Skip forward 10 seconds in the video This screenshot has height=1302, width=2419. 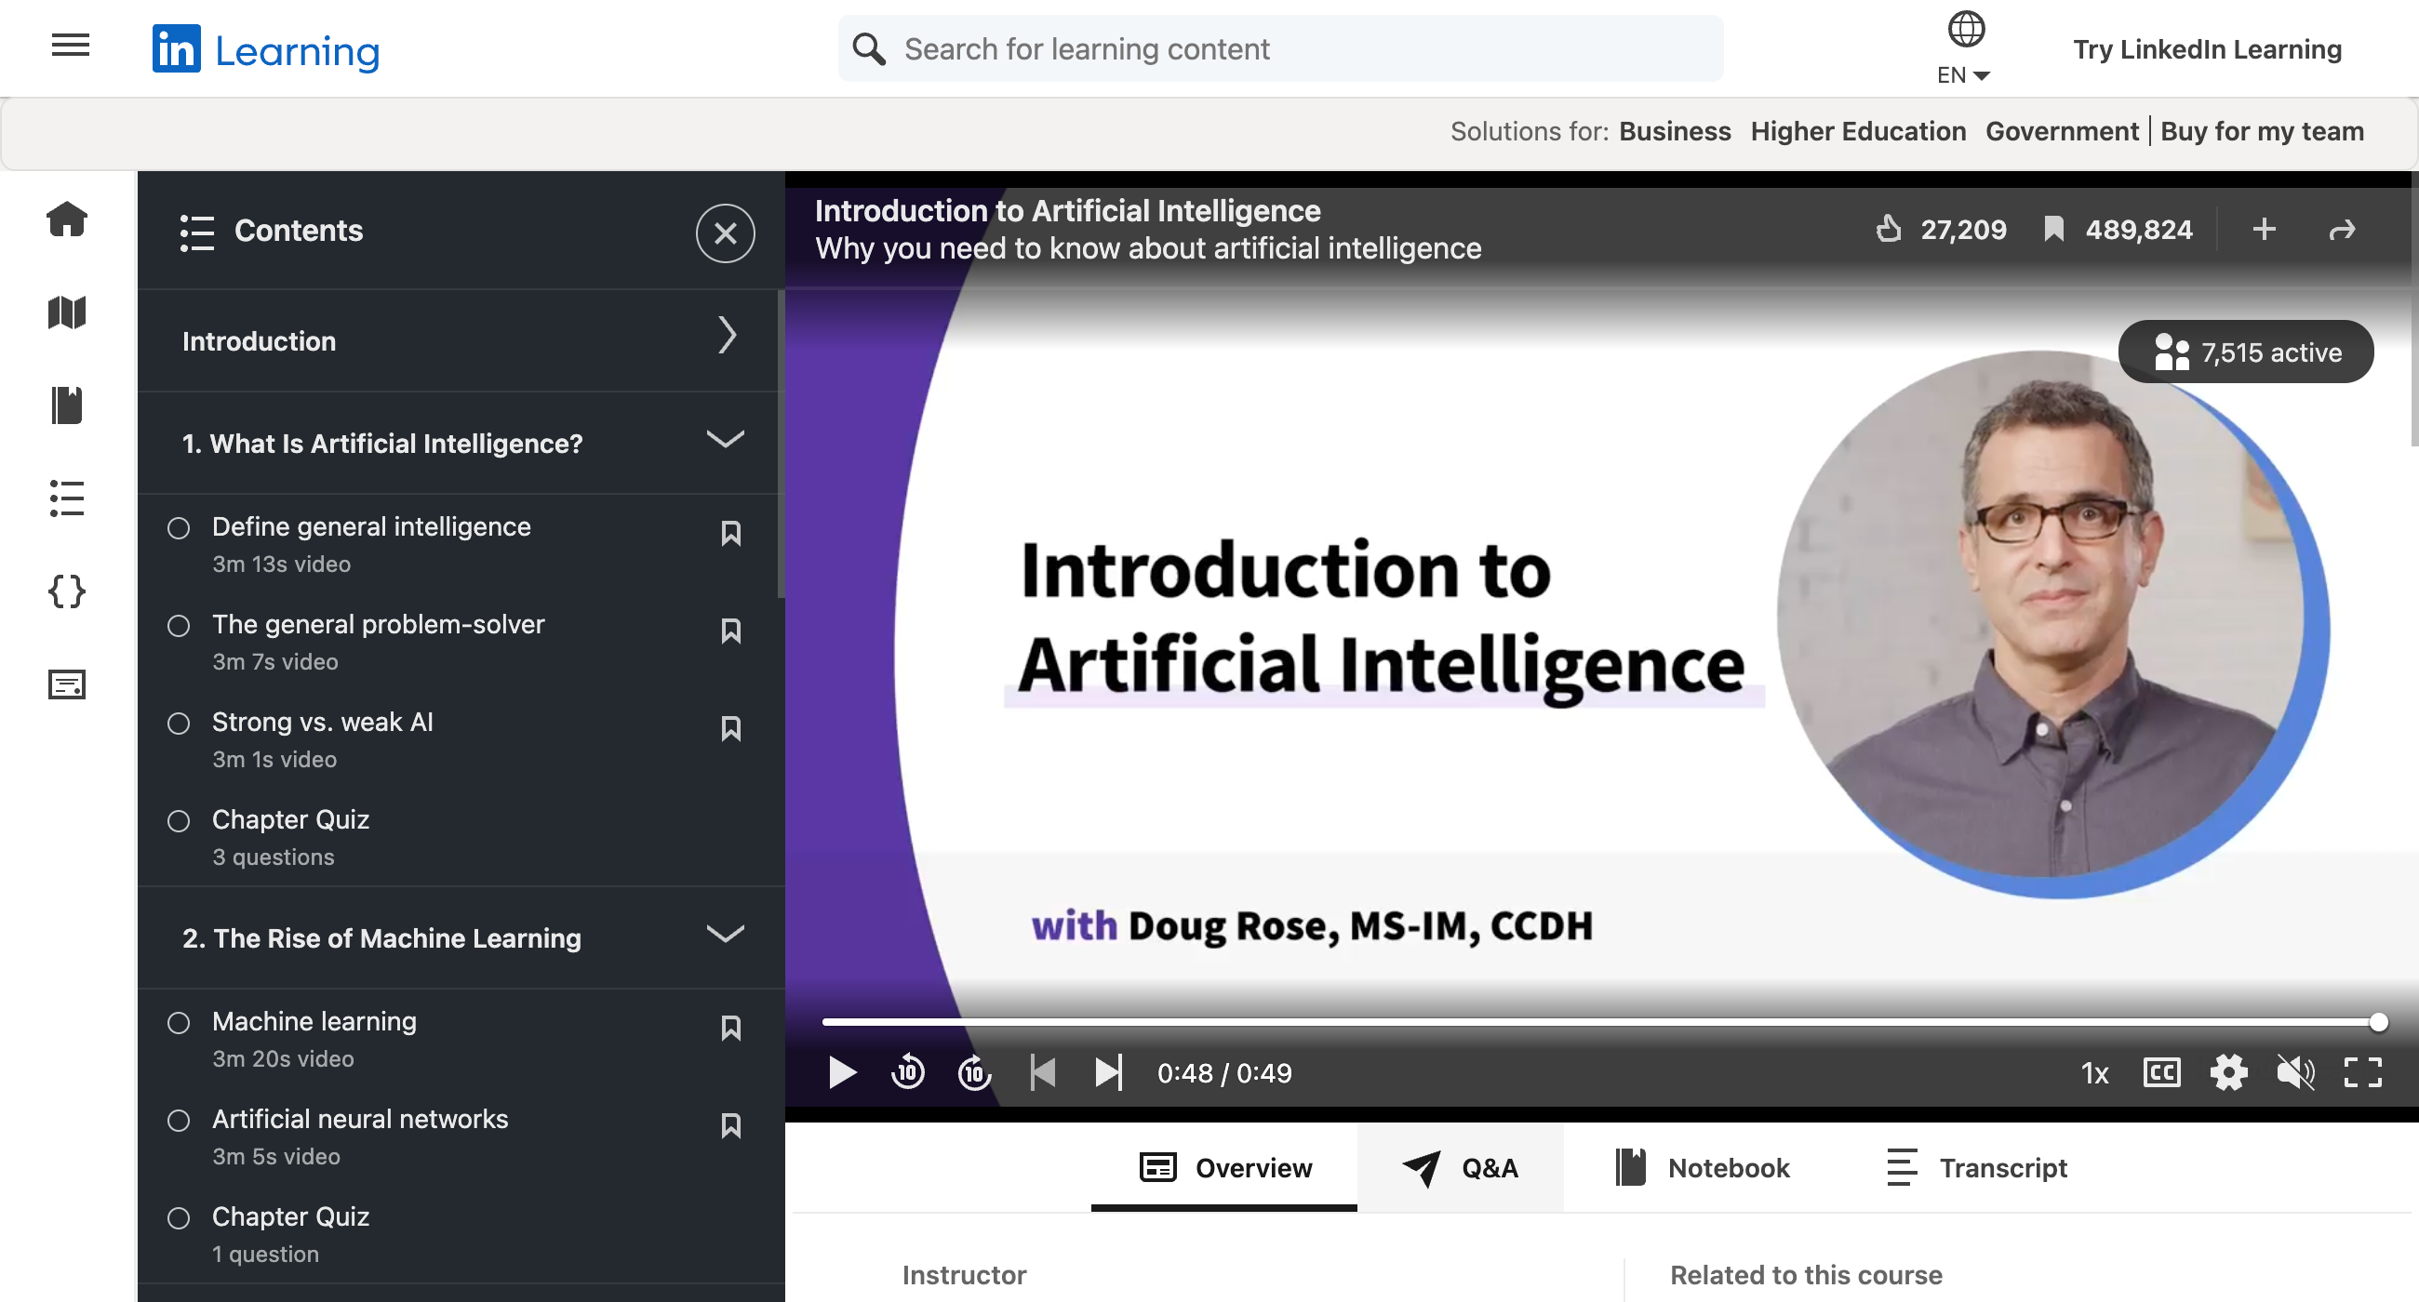click(x=974, y=1073)
